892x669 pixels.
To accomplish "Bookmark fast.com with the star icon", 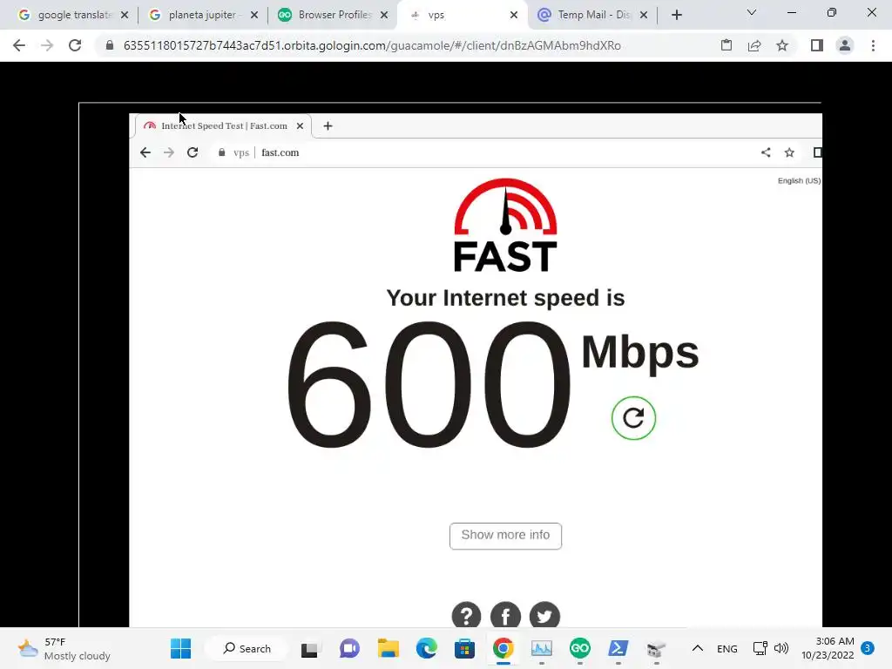I will [789, 152].
